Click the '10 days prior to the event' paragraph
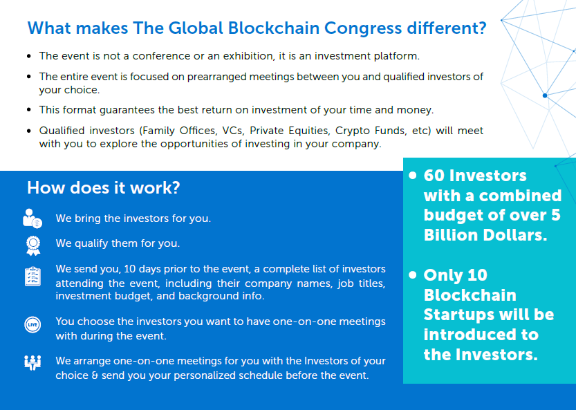 221,282
